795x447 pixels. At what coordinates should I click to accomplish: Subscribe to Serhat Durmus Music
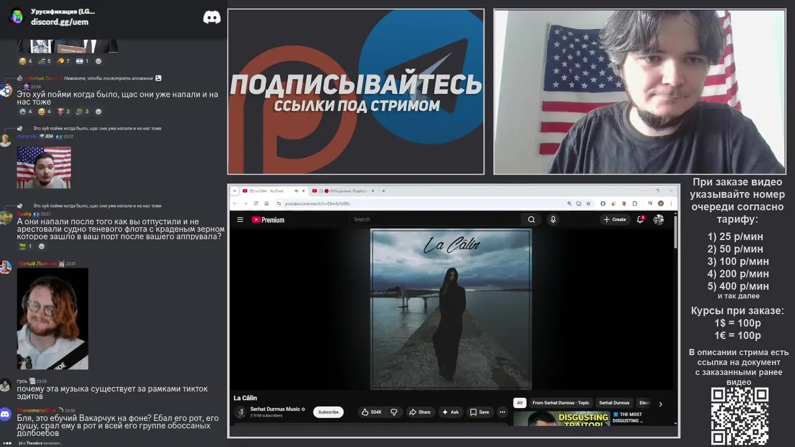tap(329, 412)
